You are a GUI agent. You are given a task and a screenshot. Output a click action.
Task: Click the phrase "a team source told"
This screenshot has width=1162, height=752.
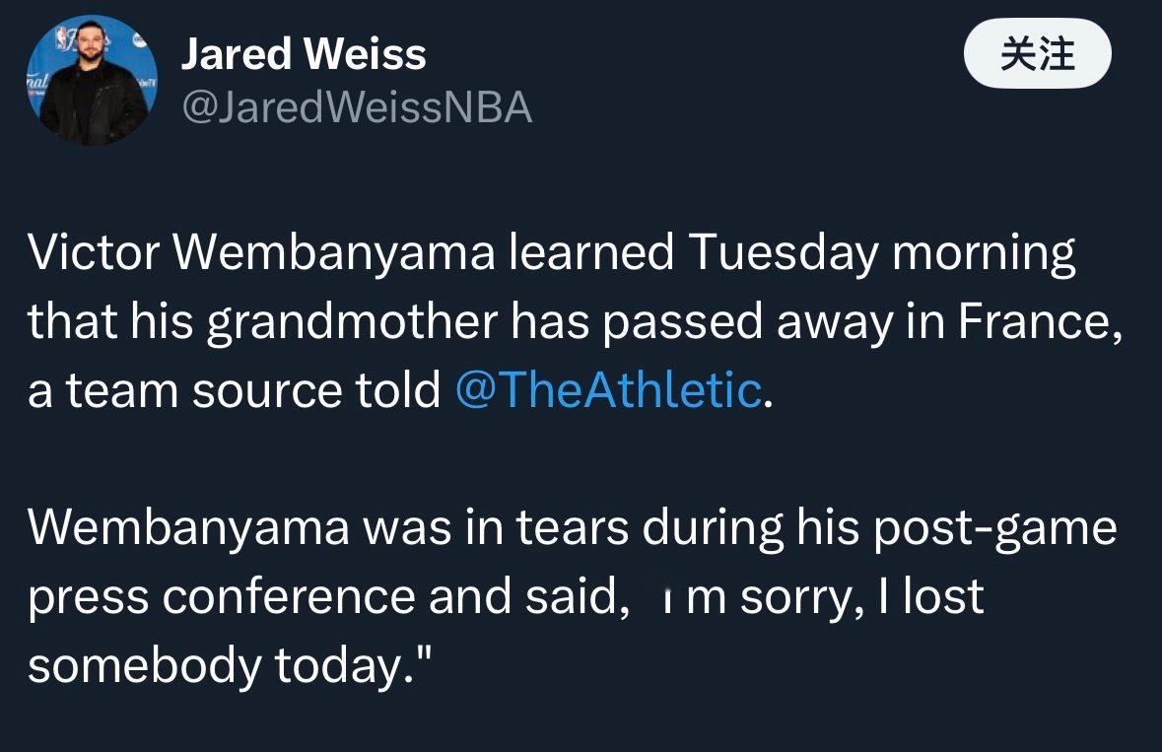(x=235, y=390)
